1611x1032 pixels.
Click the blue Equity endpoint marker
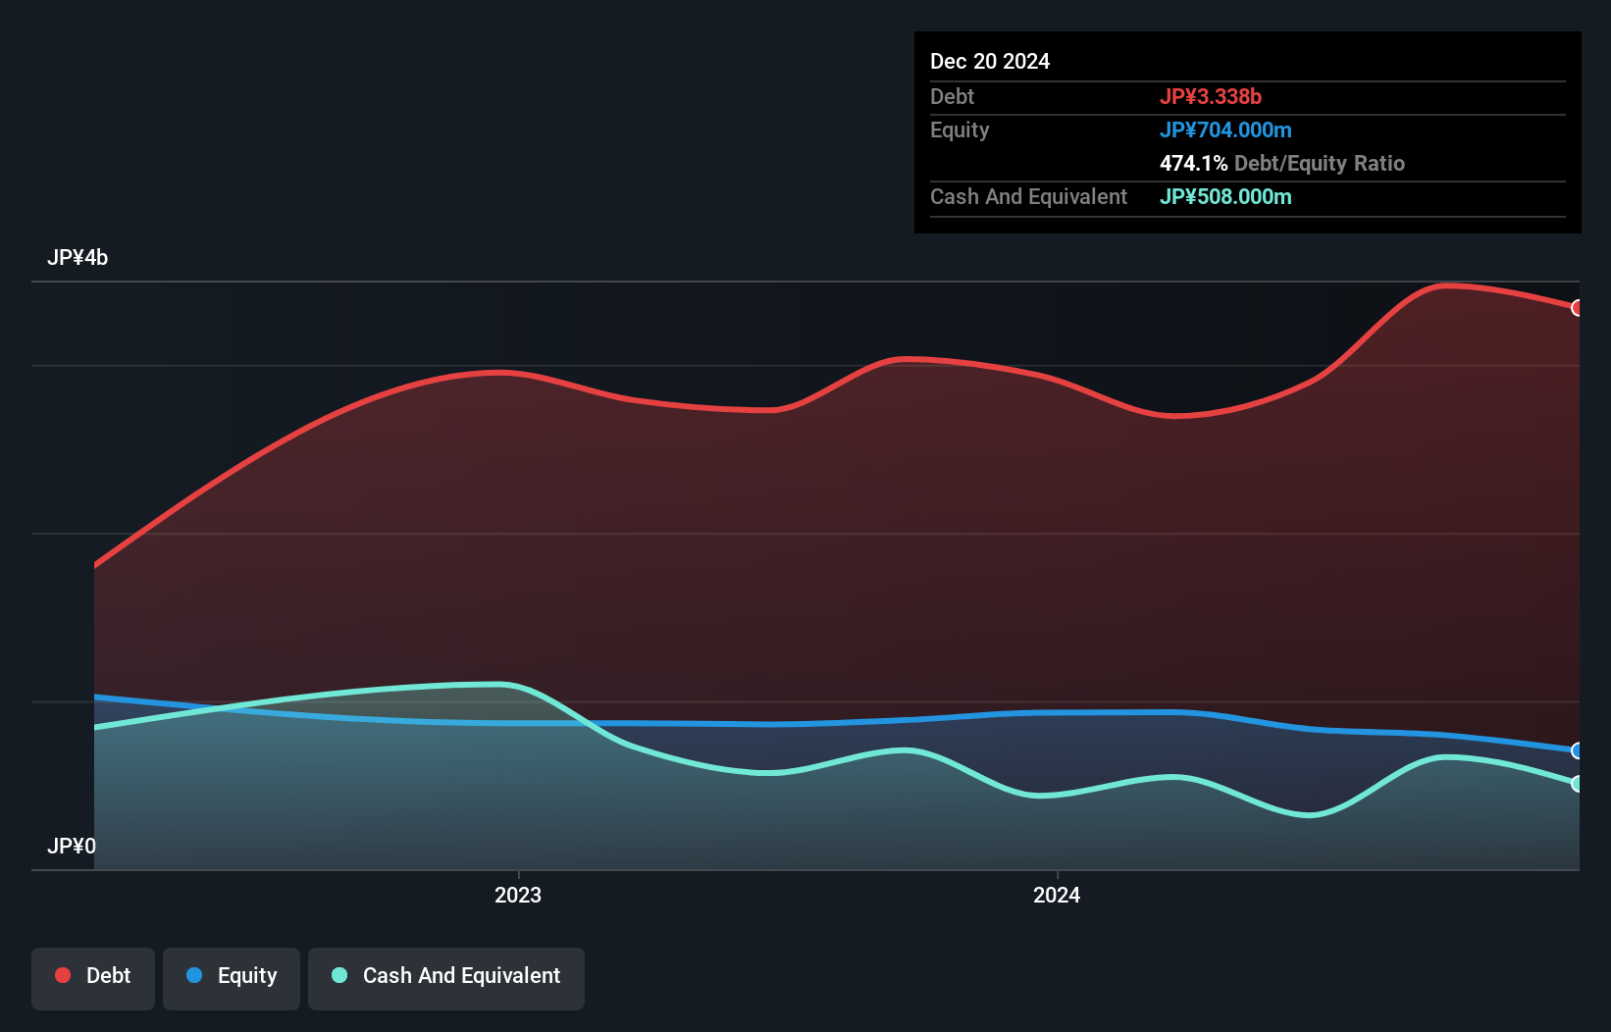pyautogui.click(x=1578, y=750)
